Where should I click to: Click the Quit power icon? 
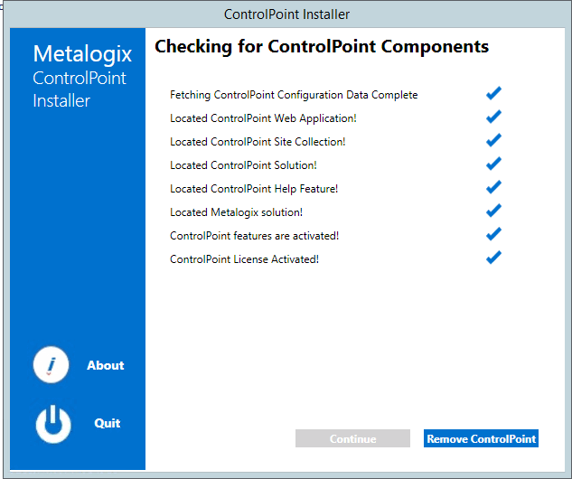tap(52, 424)
